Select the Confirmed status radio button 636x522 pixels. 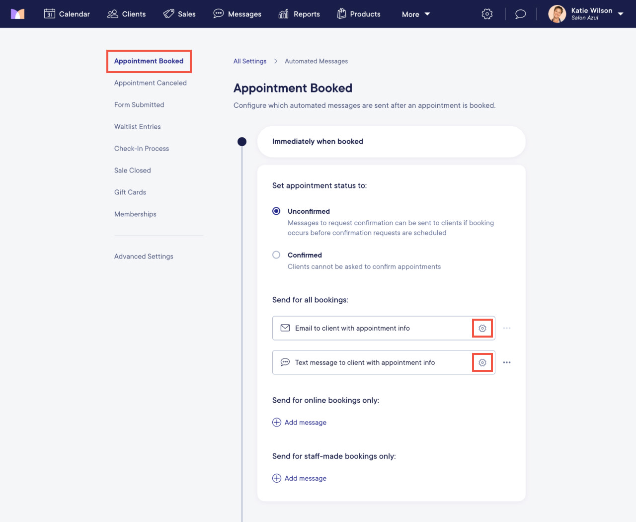276,255
